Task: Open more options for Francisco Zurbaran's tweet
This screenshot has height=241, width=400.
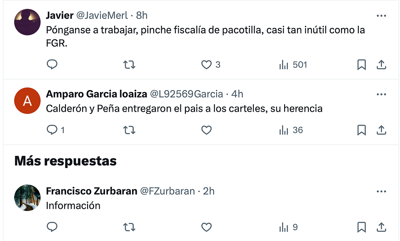Action: 381,191
